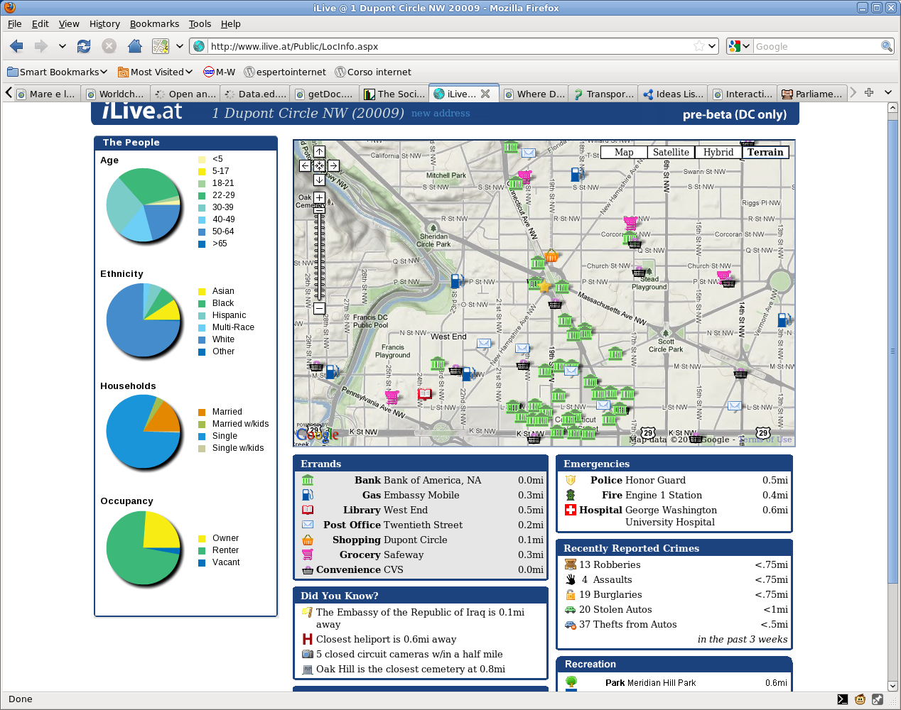Viewport: 901px width, 710px height.
Task: Recenter map with the center pan button
Action: [x=319, y=165]
